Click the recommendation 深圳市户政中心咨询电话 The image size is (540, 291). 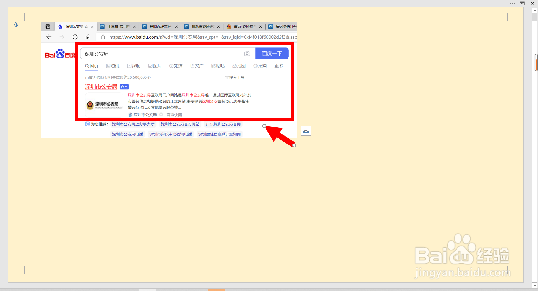click(171, 134)
